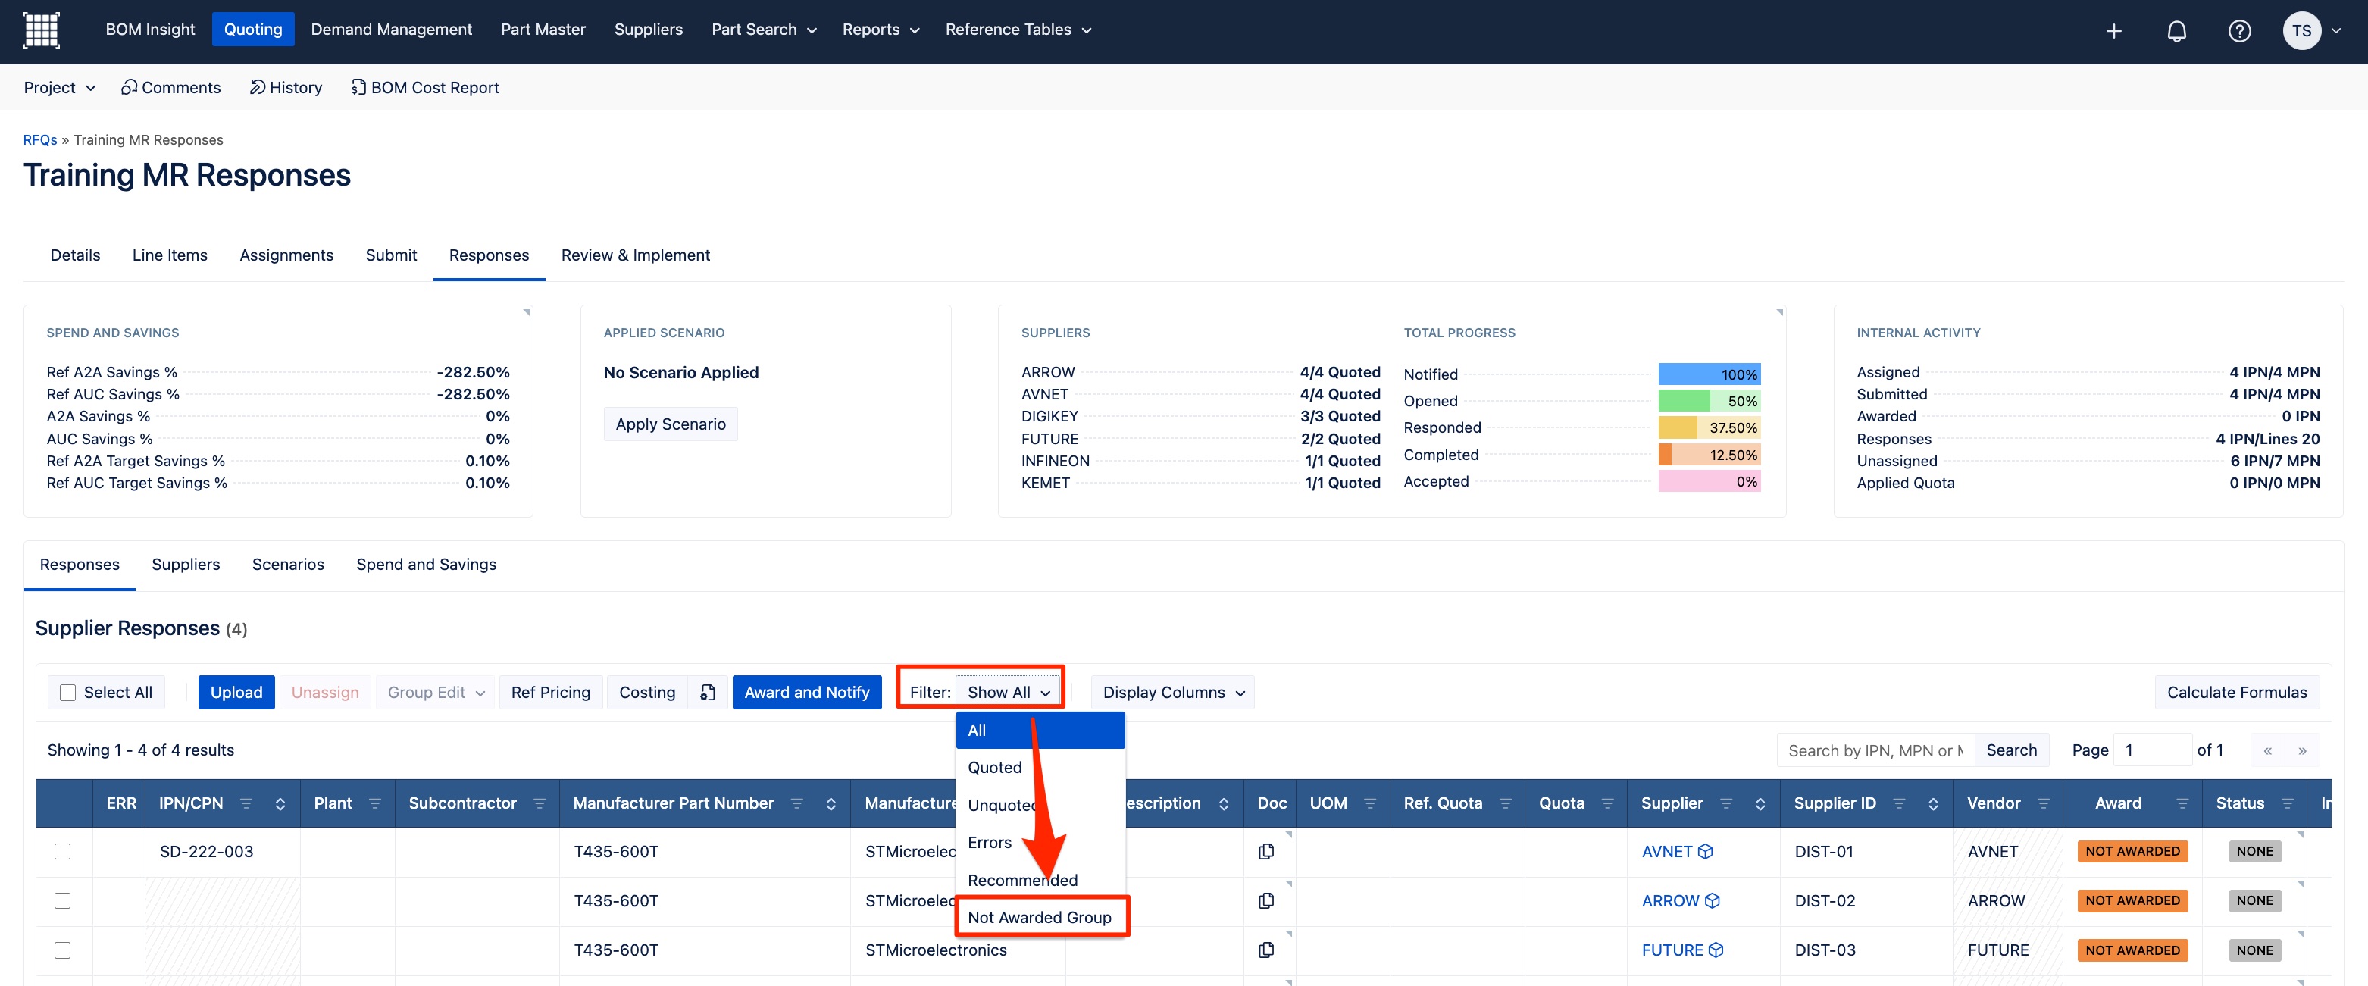
Task: Sort Manufacturer Part Number column
Action: pos(831,804)
